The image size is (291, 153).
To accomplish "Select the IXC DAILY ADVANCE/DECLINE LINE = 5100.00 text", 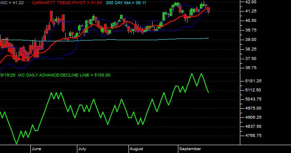I will tap(64, 75).
